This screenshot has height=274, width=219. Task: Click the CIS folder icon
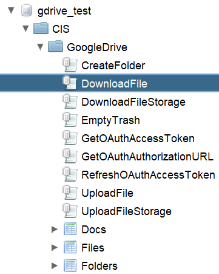tap(41, 28)
